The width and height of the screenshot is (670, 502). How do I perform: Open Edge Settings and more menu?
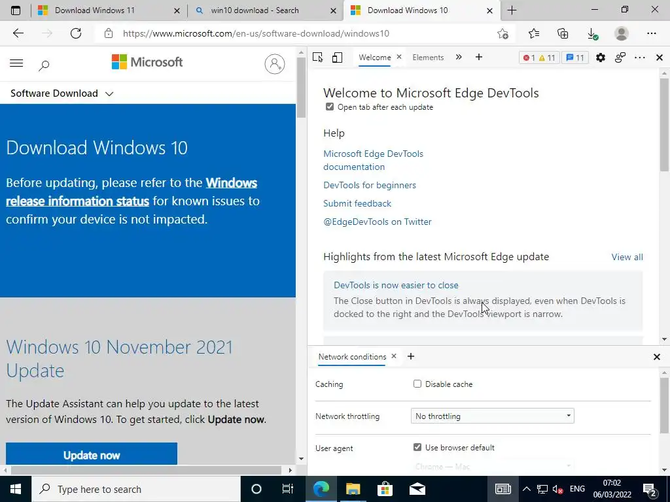click(x=651, y=33)
